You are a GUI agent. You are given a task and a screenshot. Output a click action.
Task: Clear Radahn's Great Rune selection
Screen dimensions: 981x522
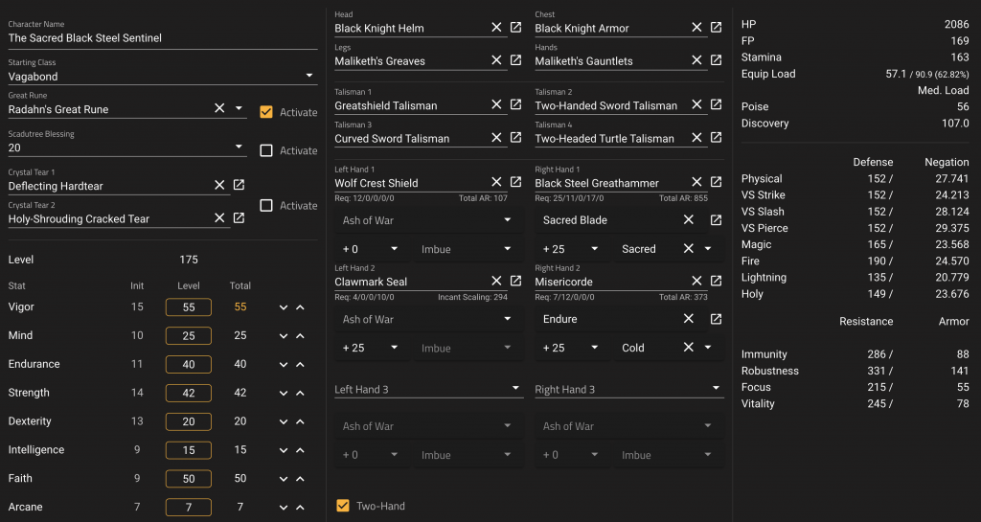(219, 108)
